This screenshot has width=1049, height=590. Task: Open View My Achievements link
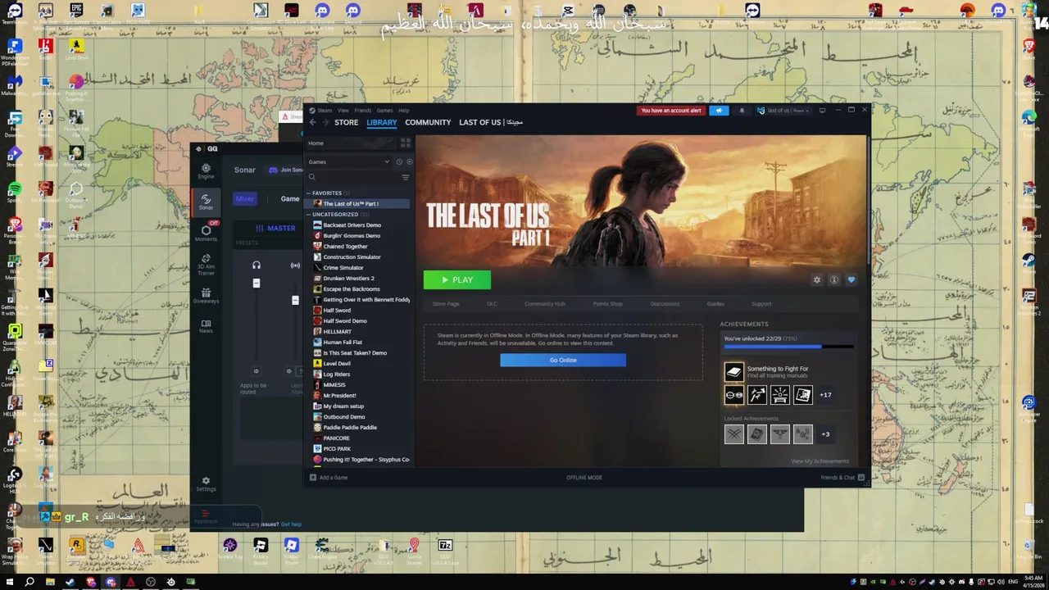pyautogui.click(x=820, y=461)
